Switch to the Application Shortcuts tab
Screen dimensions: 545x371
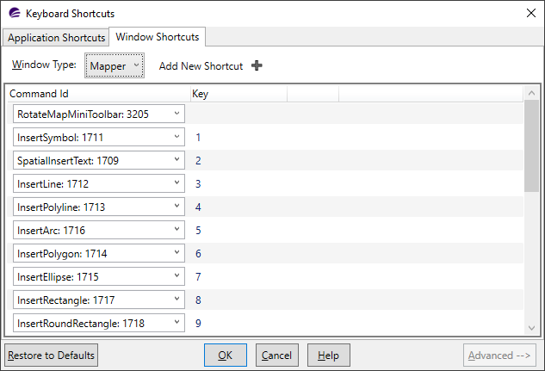coord(56,38)
